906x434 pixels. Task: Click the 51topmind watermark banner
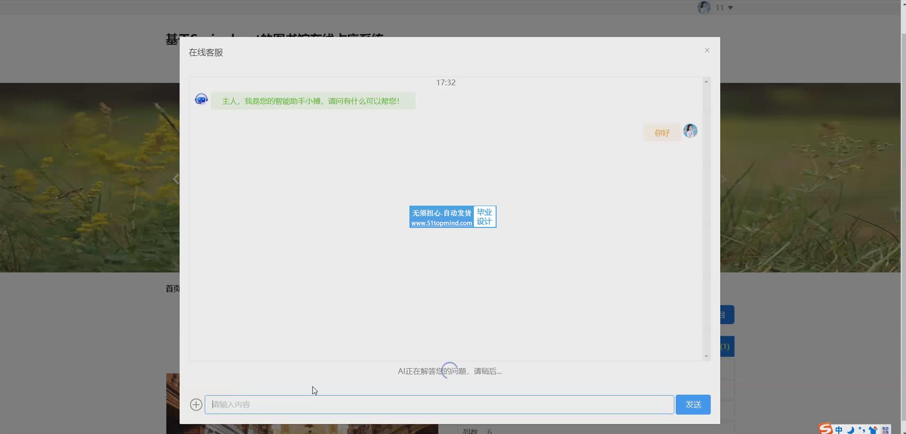[x=453, y=217]
